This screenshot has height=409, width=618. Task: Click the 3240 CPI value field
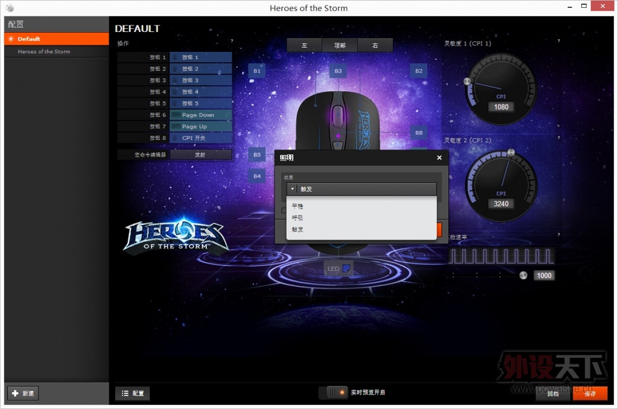click(x=501, y=204)
